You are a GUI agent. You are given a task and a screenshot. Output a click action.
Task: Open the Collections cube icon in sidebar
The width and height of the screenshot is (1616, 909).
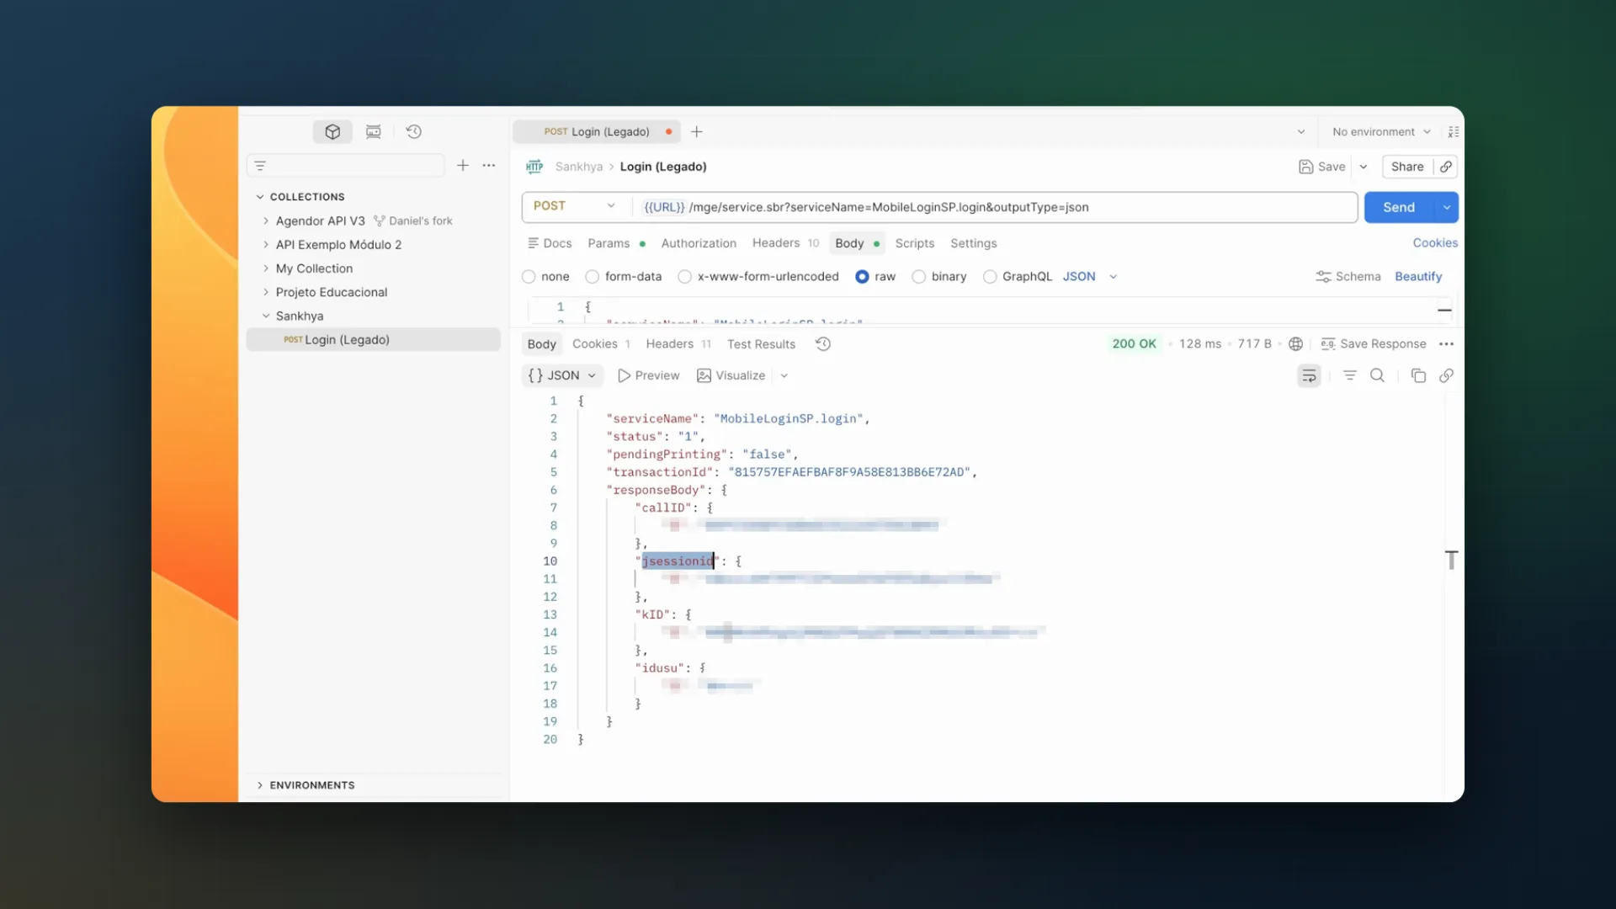[x=332, y=131]
